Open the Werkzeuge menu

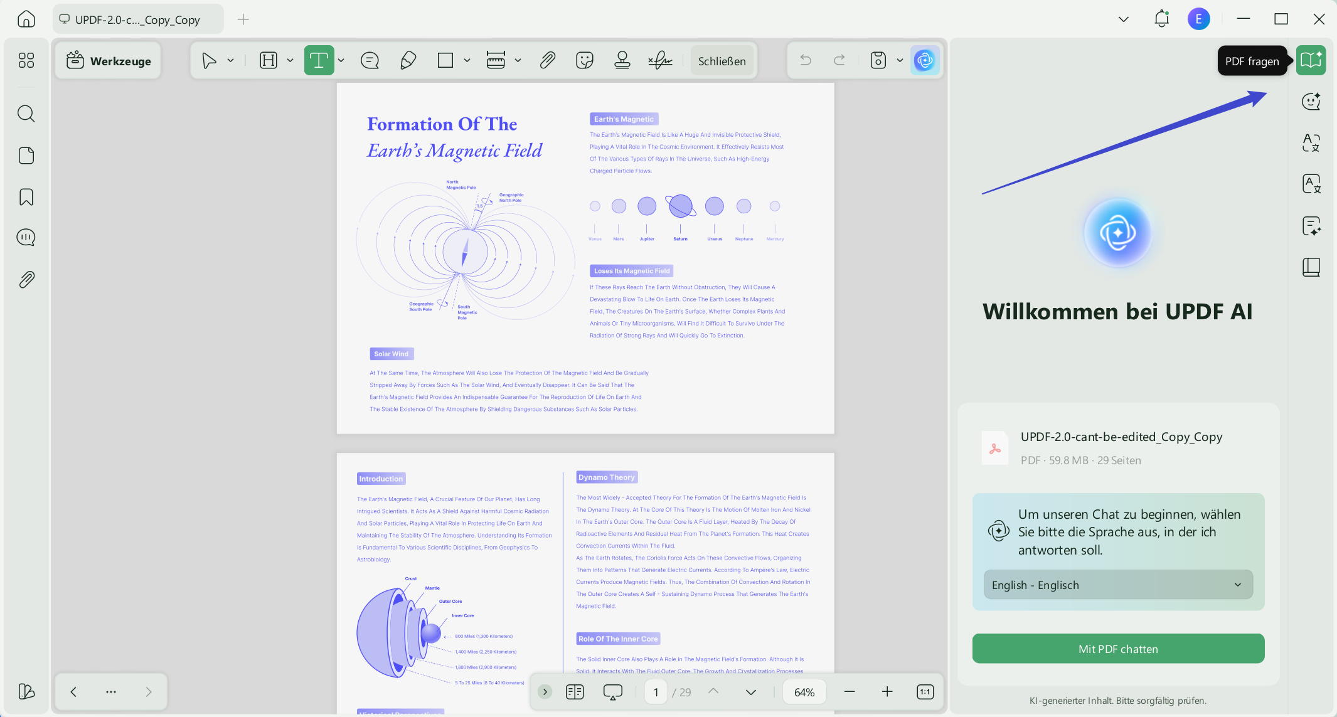108,60
